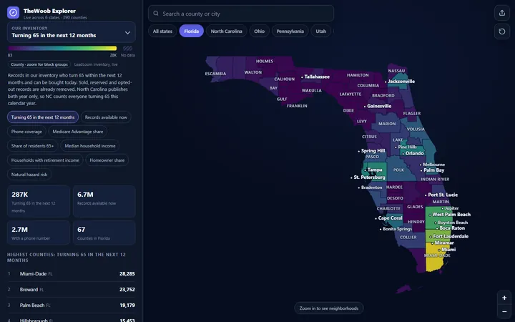This screenshot has width=515, height=322.
Task: Click the West Palm Beach city label
Action: (x=451, y=215)
